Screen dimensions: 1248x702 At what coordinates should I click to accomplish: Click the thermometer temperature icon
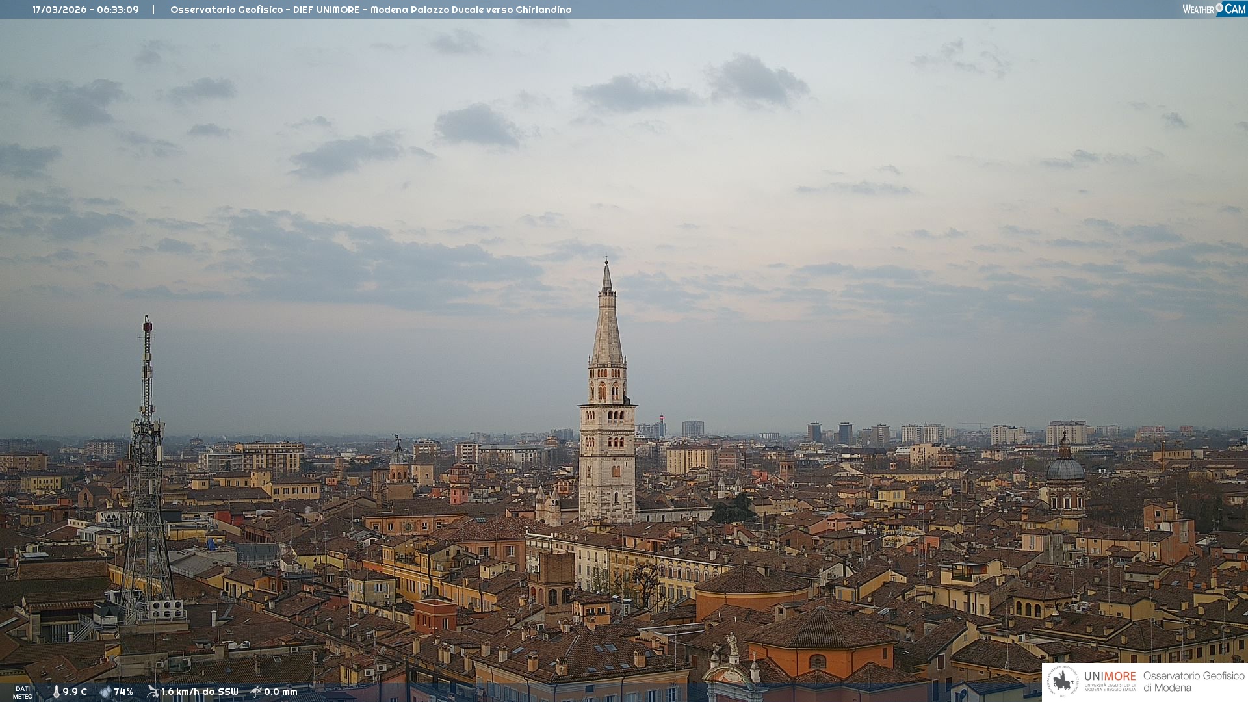click(56, 692)
